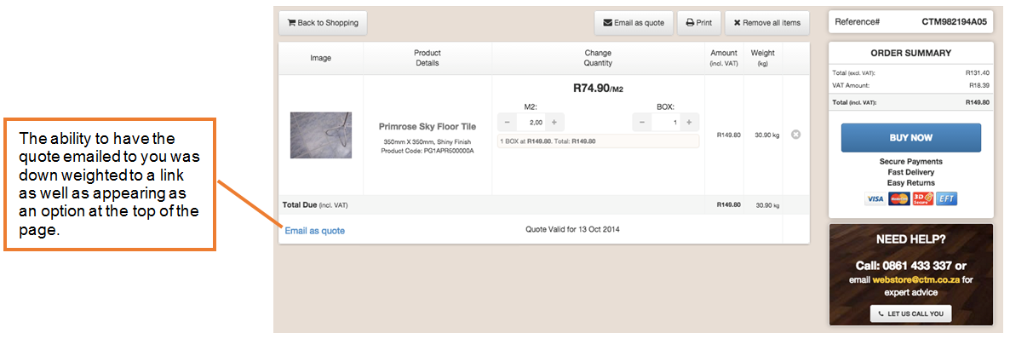This screenshot has width=1010, height=339.
Task: Print the quote
Action: [699, 22]
